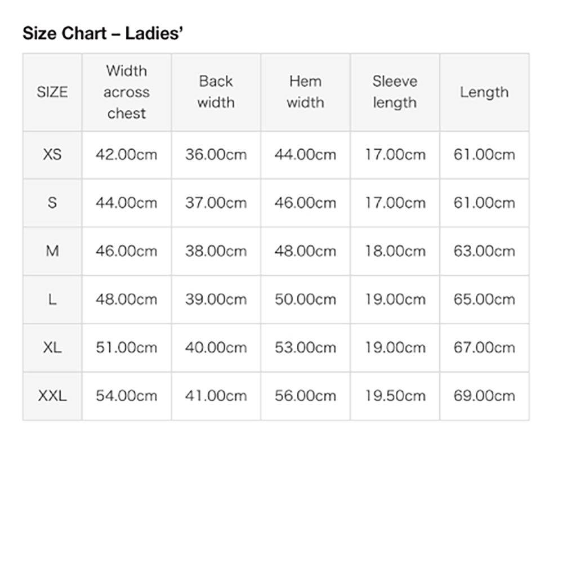Click the Width across chest header
The height and width of the screenshot is (563, 563).
[127, 92]
